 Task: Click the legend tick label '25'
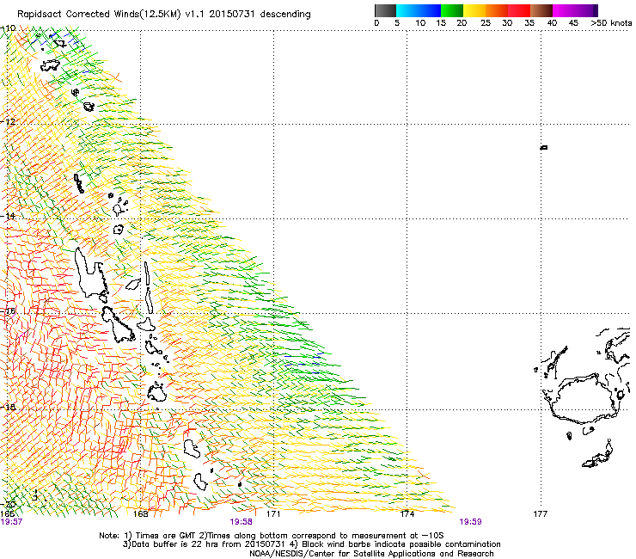[486, 22]
